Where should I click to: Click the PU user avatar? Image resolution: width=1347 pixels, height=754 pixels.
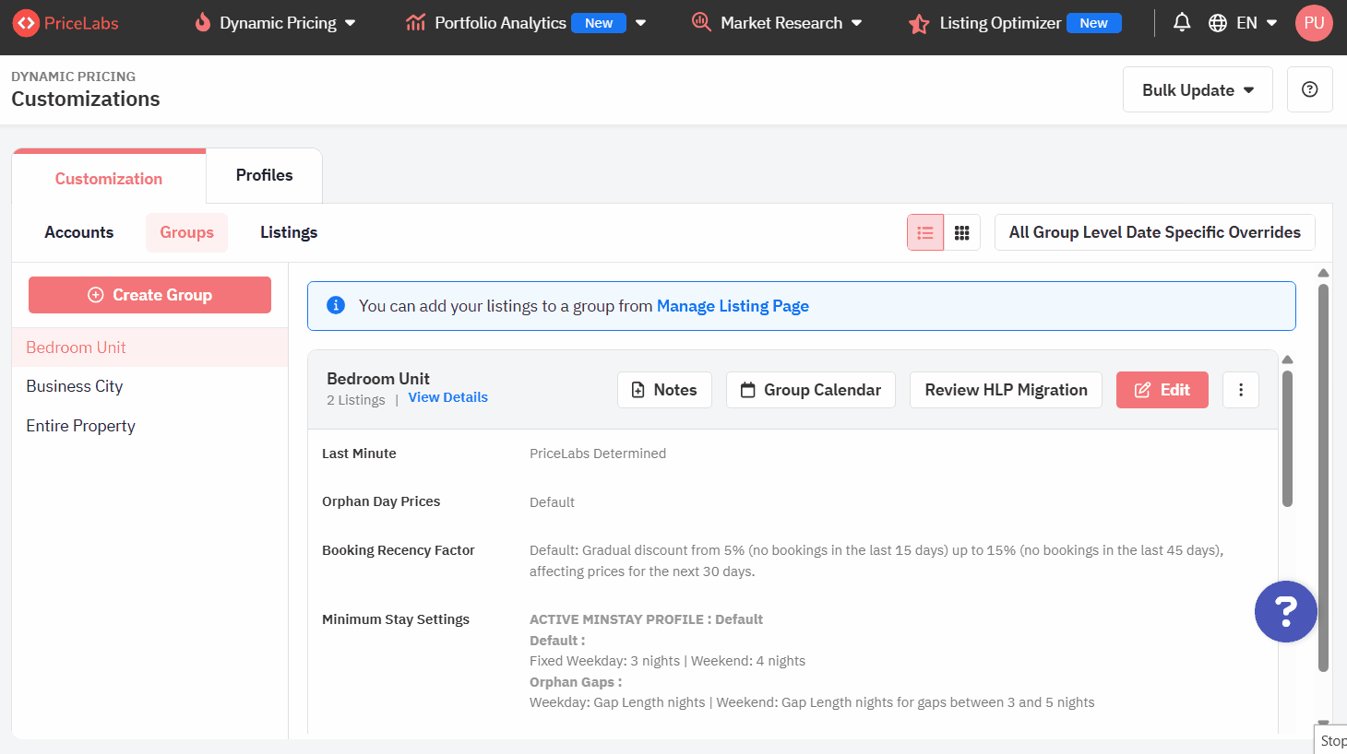1314,23
